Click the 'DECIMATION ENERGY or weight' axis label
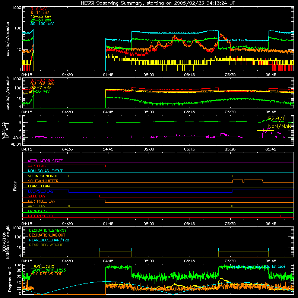 click(6, 242)
